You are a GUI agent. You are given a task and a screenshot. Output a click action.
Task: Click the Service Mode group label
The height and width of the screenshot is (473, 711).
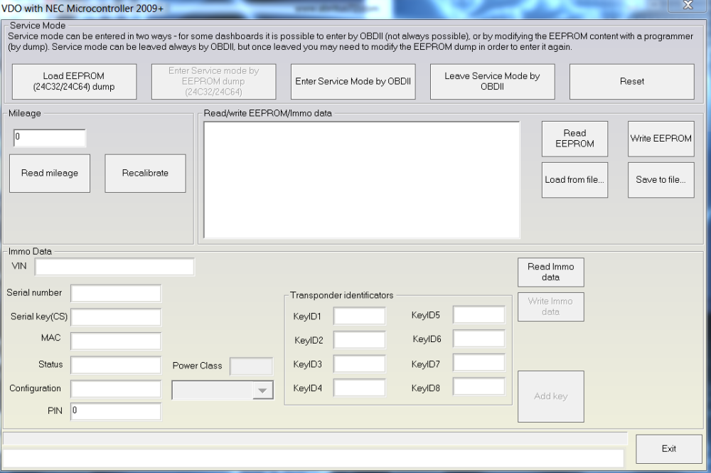pos(38,26)
